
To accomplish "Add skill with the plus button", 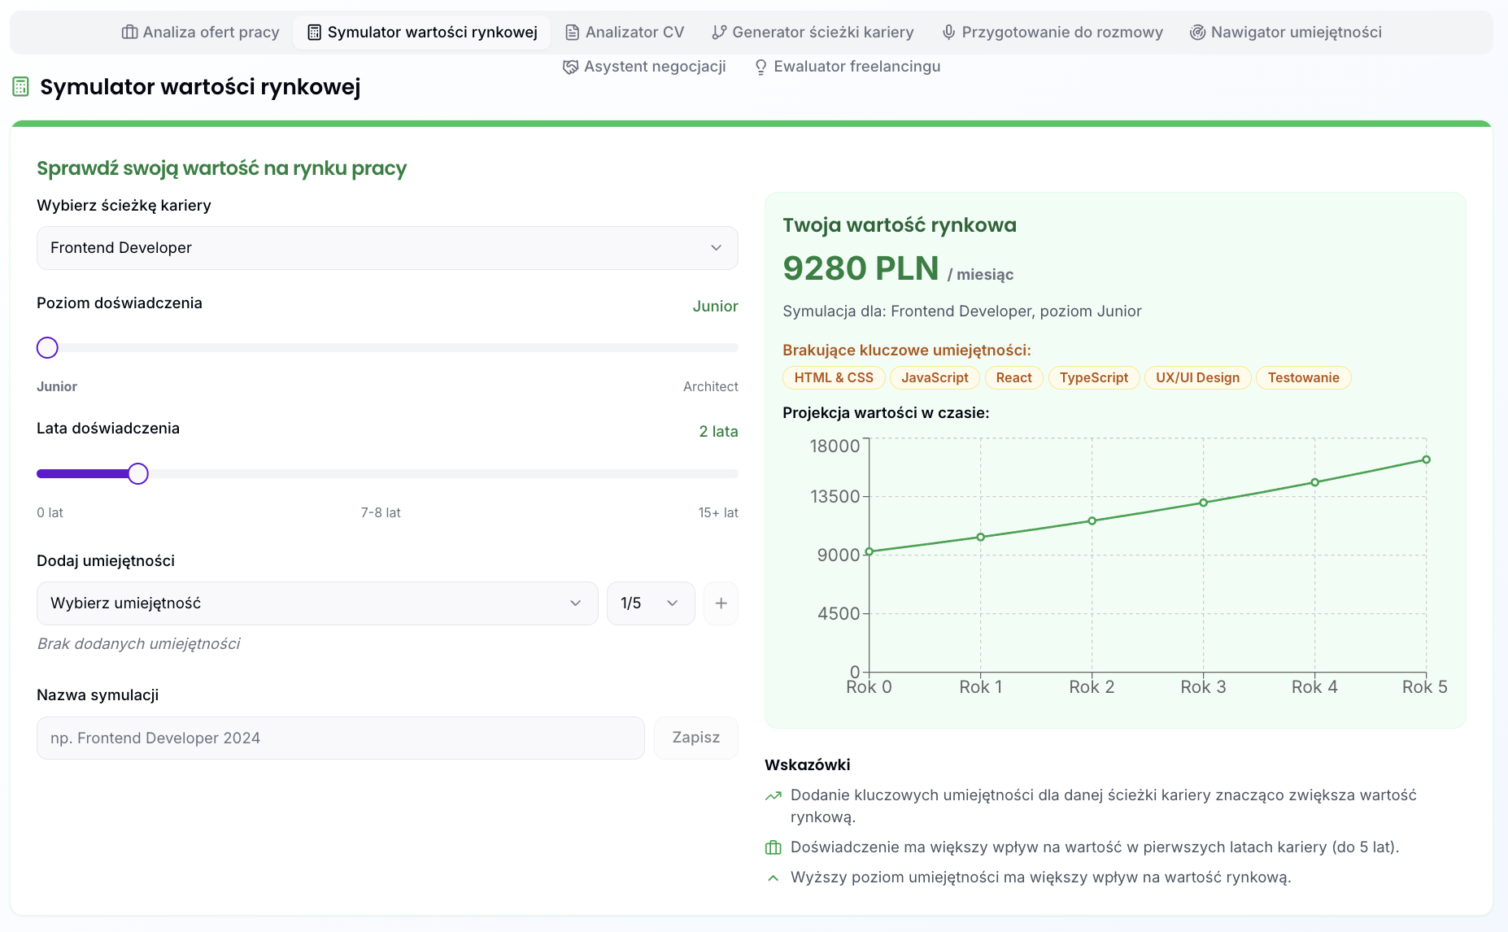I will pyautogui.click(x=721, y=603).
